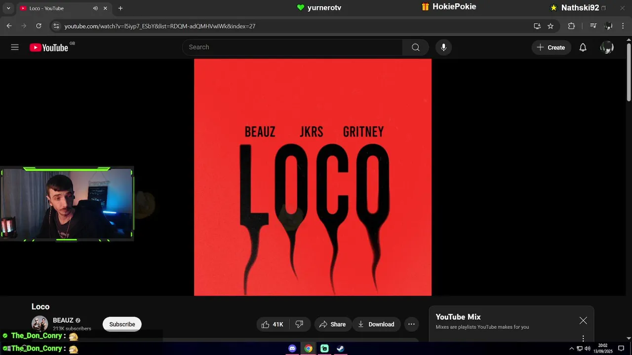This screenshot has width=632, height=355.
Task: Open the network tray icon
Action: tap(580, 349)
